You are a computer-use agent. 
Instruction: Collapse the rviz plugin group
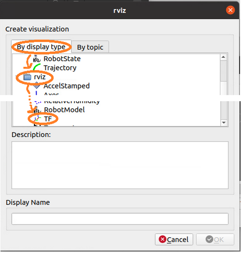coord(17,77)
